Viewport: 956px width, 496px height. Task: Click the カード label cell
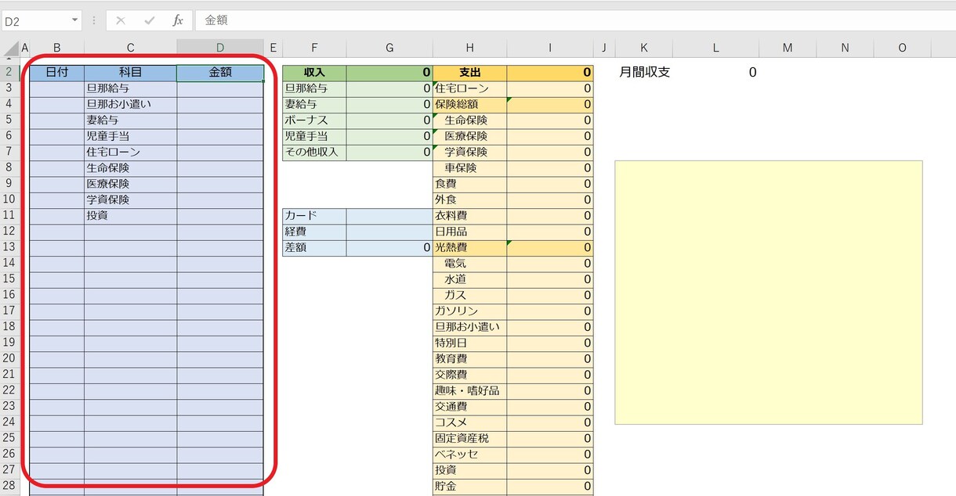(x=314, y=216)
